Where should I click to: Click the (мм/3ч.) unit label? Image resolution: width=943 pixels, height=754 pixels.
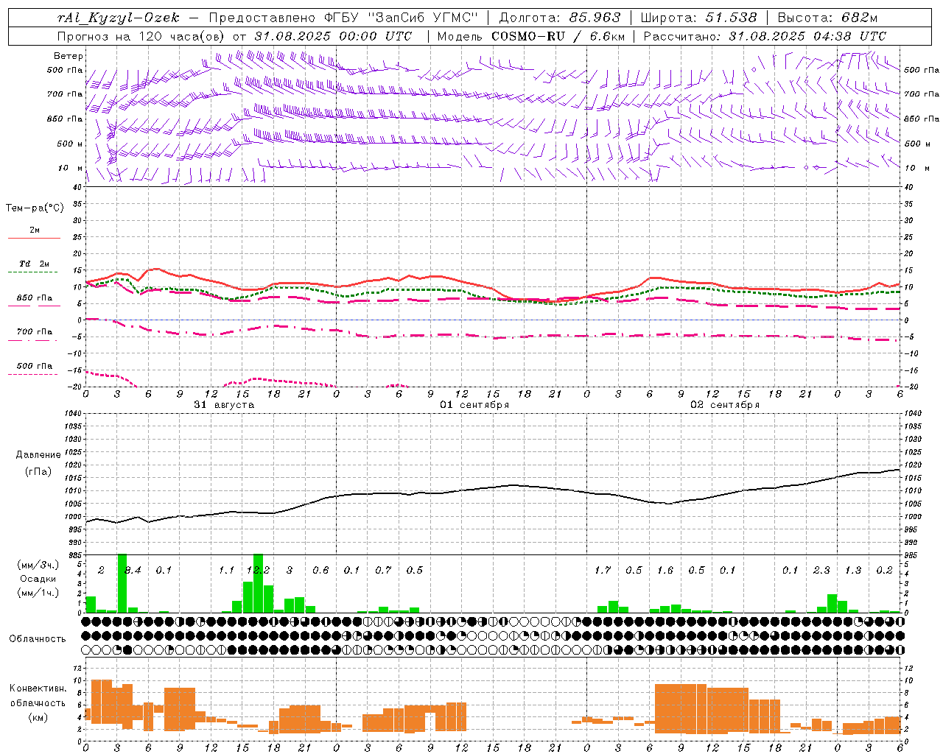coord(38,565)
